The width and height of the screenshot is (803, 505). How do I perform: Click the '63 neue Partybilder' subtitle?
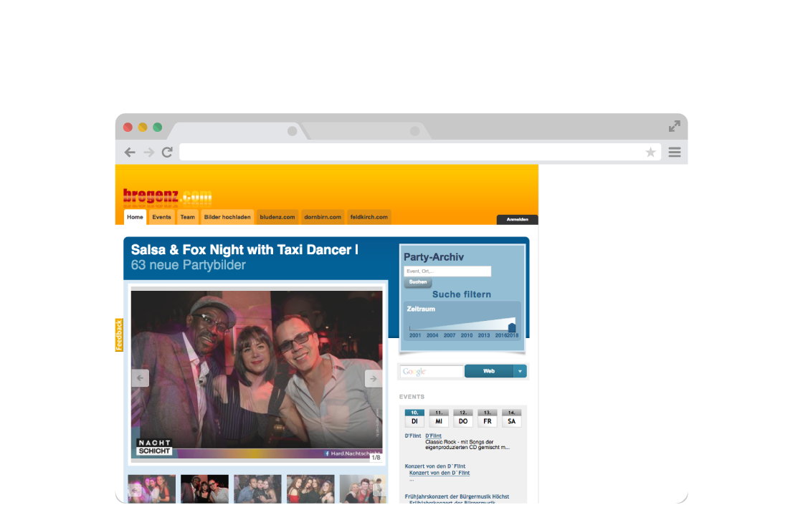click(x=189, y=265)
